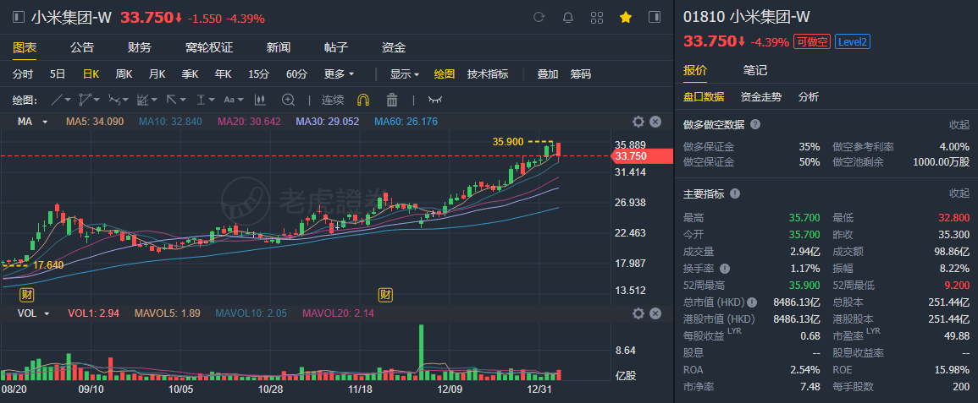
Task: Click the Level2 badge
Action: [852, 41]
